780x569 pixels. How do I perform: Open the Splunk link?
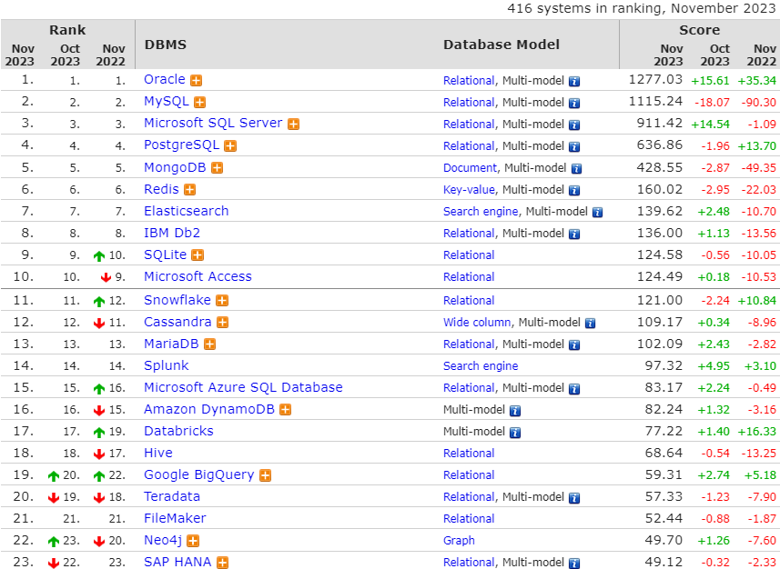point(167,365)
